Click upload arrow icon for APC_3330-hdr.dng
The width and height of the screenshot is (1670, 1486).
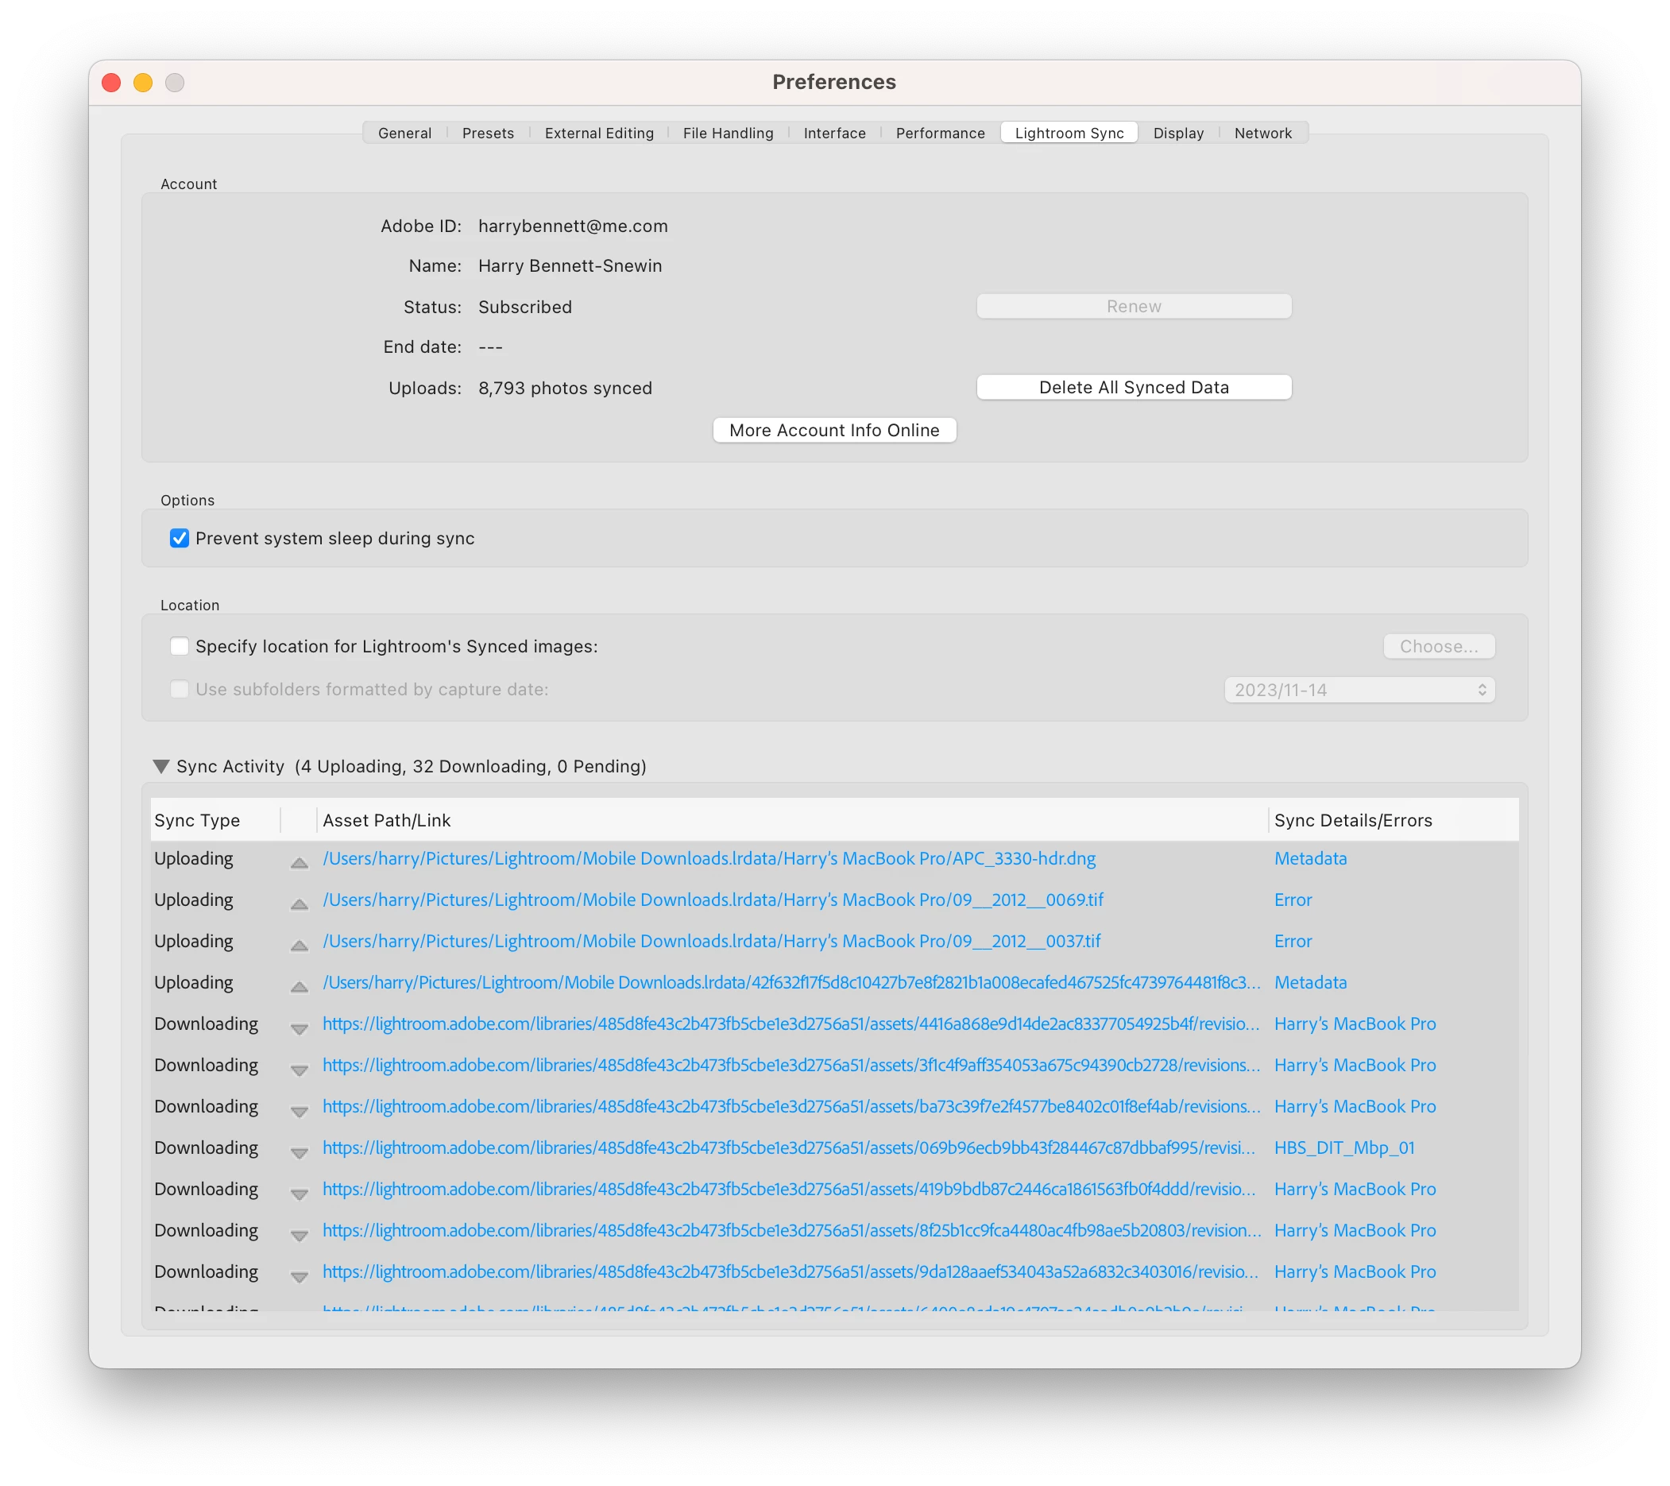click(299, 862)
